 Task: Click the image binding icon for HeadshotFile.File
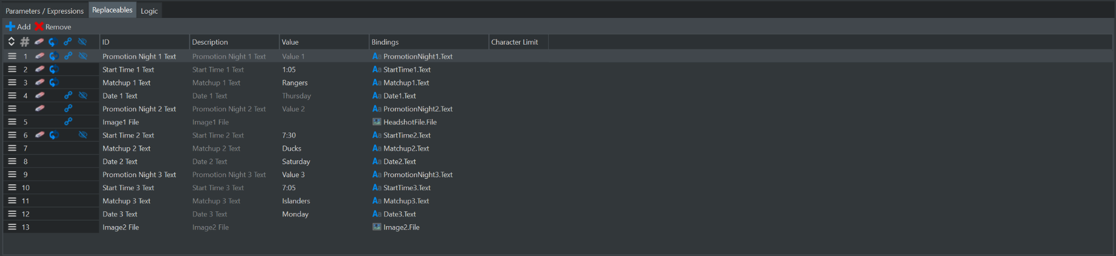click(x=377, y=122)
